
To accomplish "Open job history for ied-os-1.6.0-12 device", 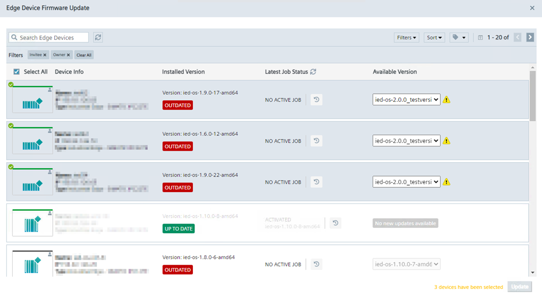I will pyautogui.click(x=317, y=141).
